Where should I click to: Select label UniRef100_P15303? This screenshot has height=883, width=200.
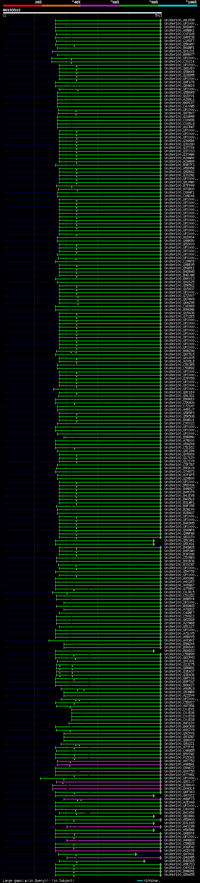coord(179,757)
